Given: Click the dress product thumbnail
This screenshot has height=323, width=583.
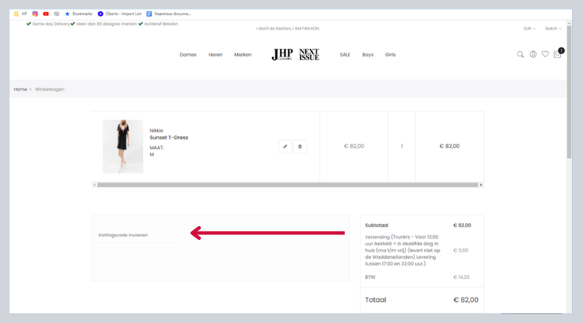Looking at the screenshot, I should pyautogui.click(x=123, y=146).
